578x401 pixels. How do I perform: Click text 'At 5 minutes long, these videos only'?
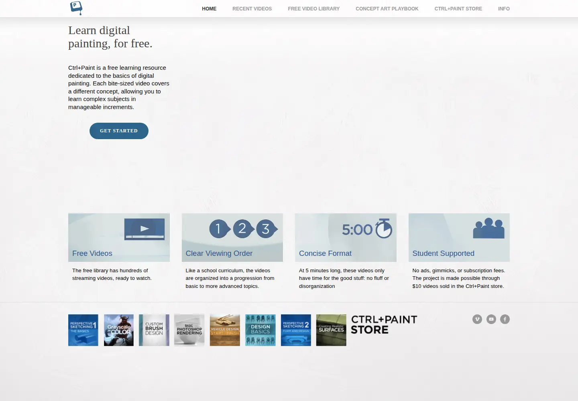[x=342, y=271]
